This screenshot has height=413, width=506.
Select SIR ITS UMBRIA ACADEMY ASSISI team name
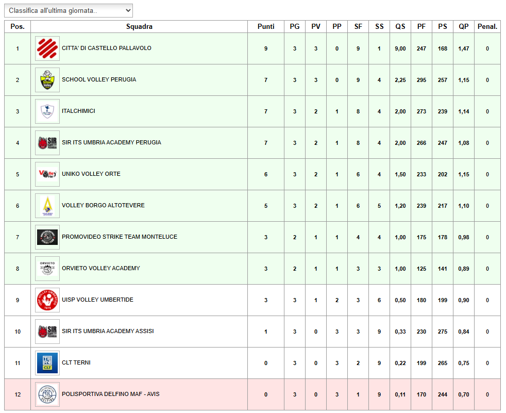(108, 331)
